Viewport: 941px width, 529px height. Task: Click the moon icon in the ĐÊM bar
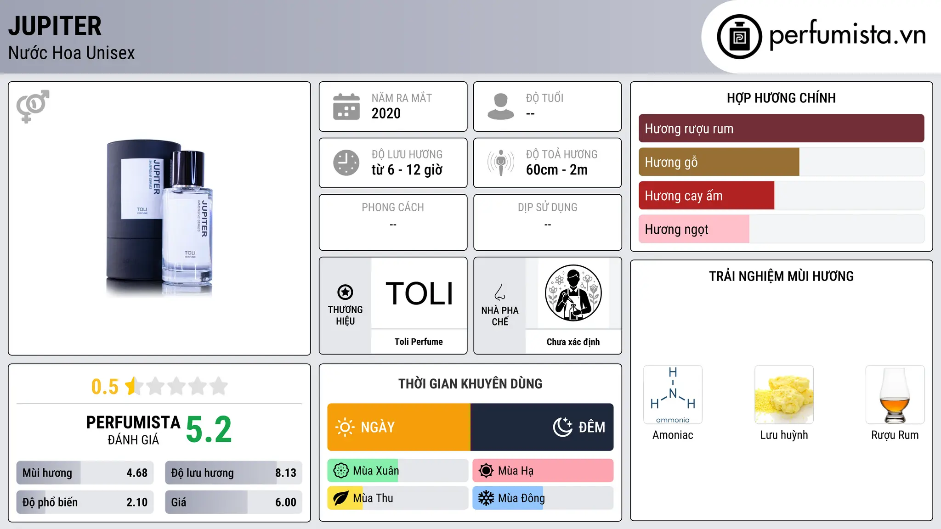[x=563, y=427]
